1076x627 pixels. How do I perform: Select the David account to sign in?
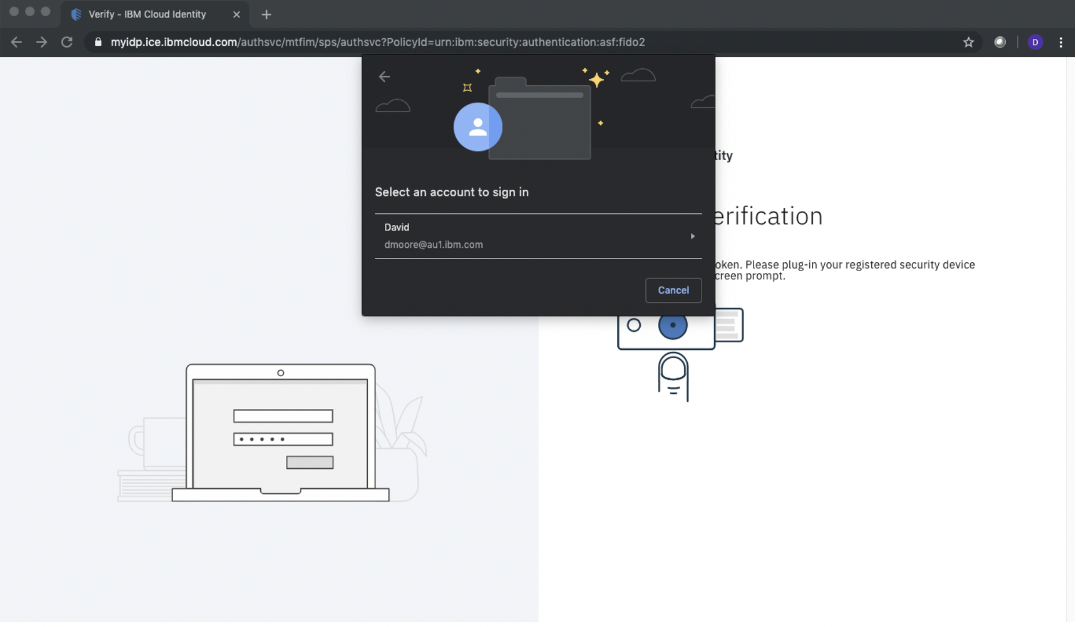(539, 236)
